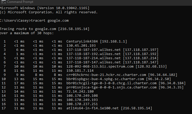
Task: Click the Command Prompt title bar icon
Action: point(4,2)
